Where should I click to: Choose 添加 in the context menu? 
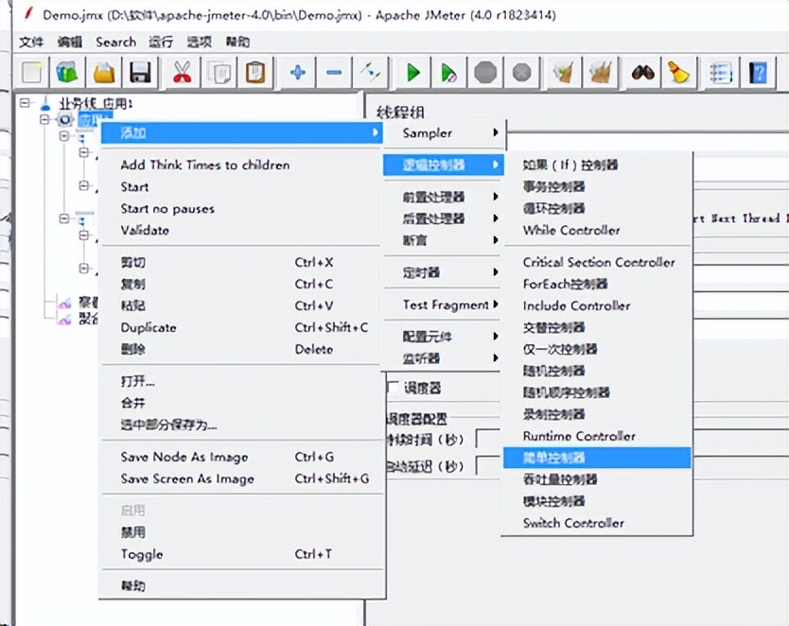[242, 132]
